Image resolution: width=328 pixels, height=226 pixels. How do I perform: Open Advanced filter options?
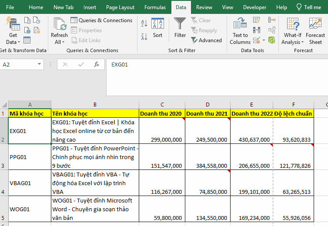click(x=207, y=40)
